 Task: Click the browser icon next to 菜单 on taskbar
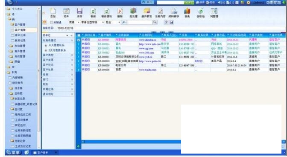(27, 152)
